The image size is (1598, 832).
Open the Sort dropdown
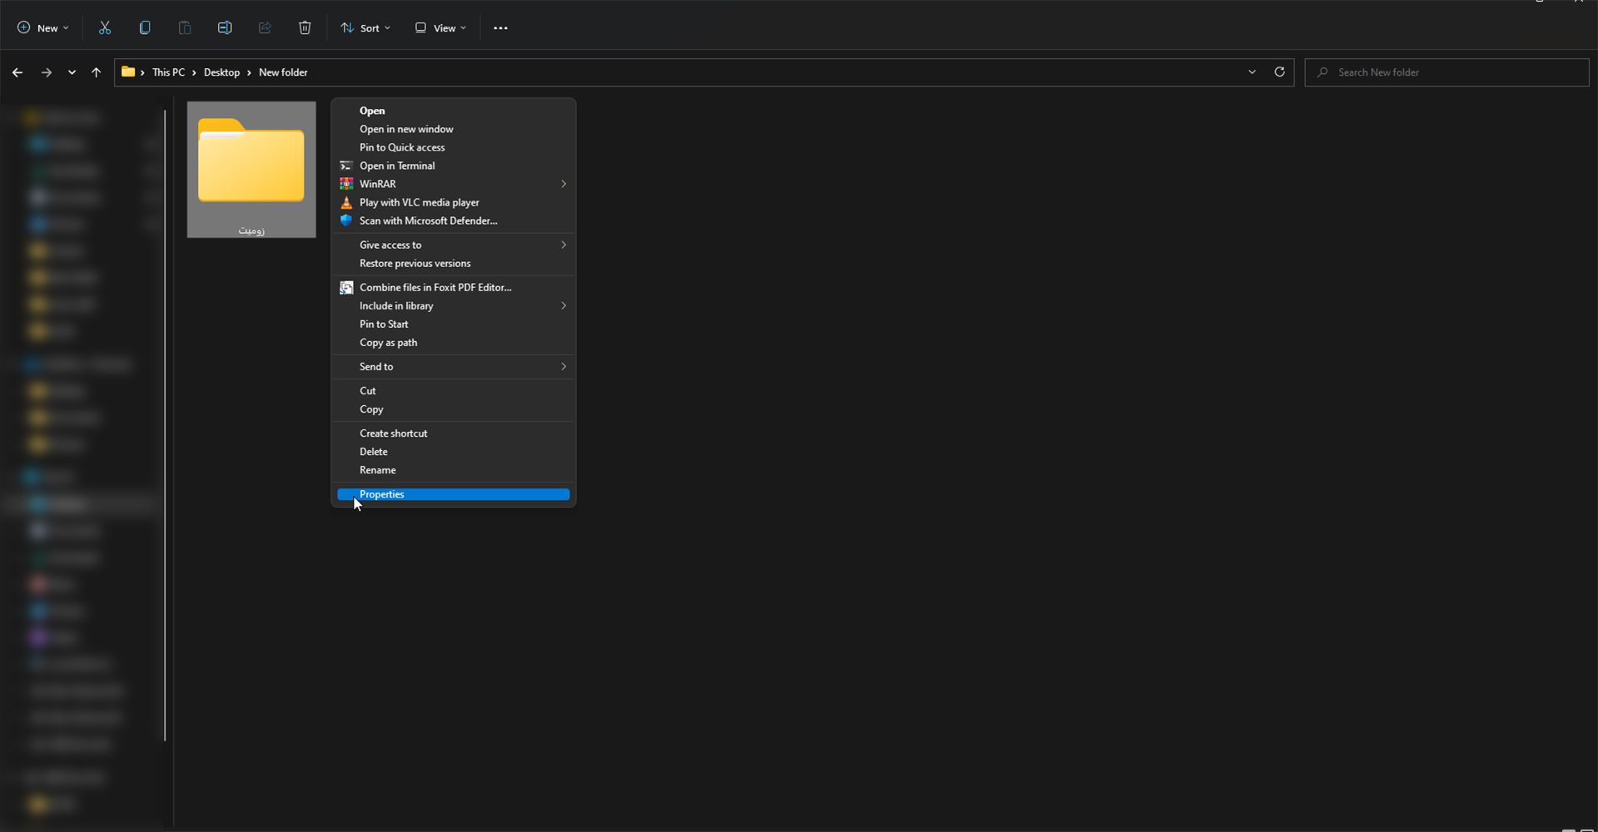point(365,28)
